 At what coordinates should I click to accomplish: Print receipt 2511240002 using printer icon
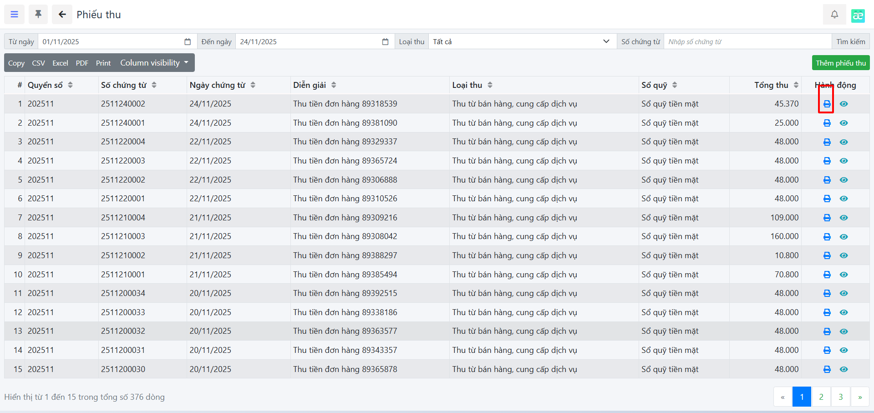(827, 104)
